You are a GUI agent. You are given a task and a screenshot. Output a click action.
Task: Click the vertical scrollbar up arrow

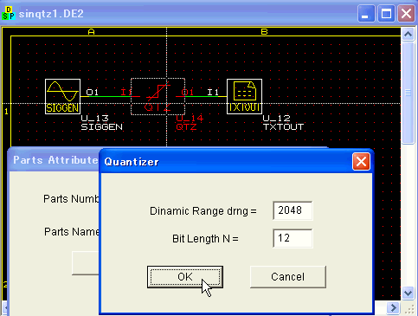408,35
